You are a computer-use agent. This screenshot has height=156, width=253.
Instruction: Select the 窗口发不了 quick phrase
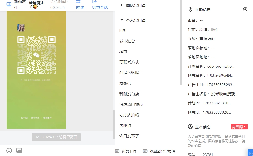point(129,136)
